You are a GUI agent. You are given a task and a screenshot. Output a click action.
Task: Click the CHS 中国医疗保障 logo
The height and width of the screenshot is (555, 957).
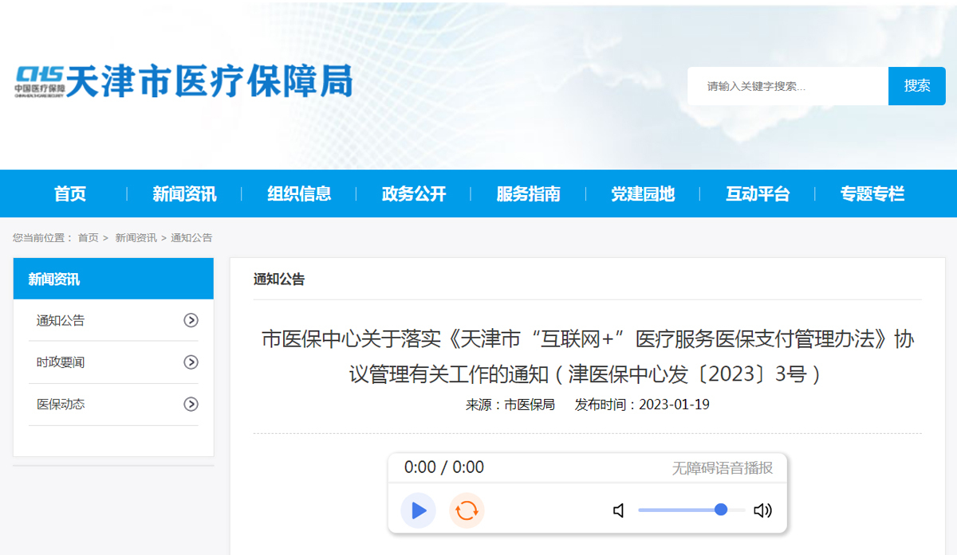click(39, 81)
